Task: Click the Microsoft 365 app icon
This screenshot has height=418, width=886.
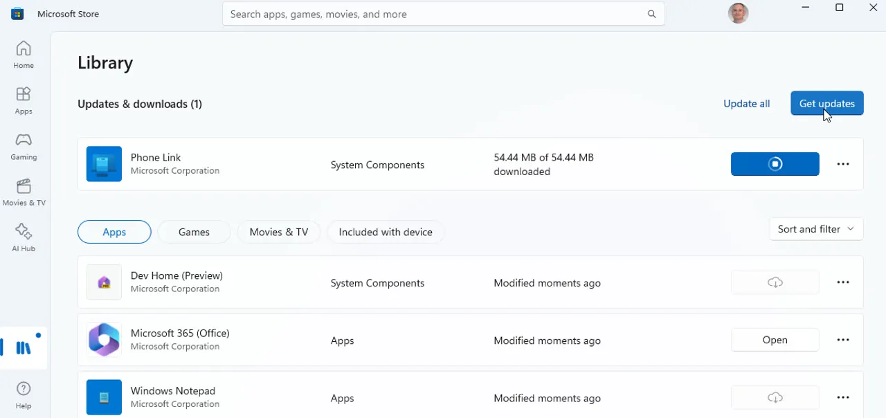Action: pyautogui.click(x=104, y=340)
